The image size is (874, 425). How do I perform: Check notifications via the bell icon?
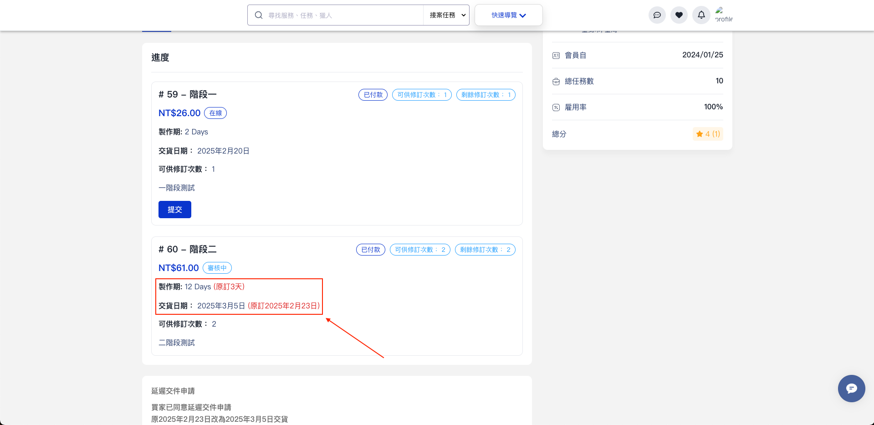[701, 15]
